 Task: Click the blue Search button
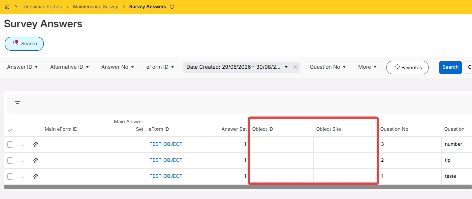pyautogui.click(x=450, y=67)
